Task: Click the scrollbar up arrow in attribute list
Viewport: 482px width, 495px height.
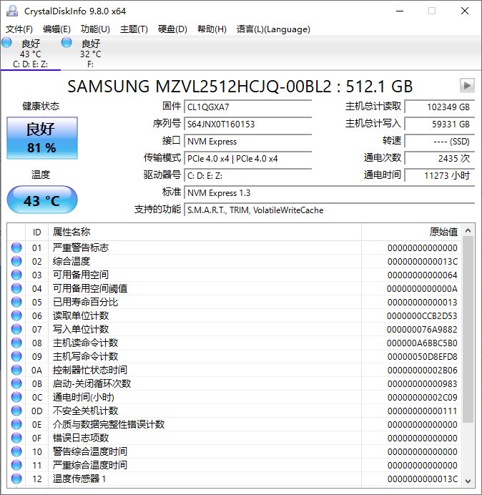Action: (x=468, y=230)
